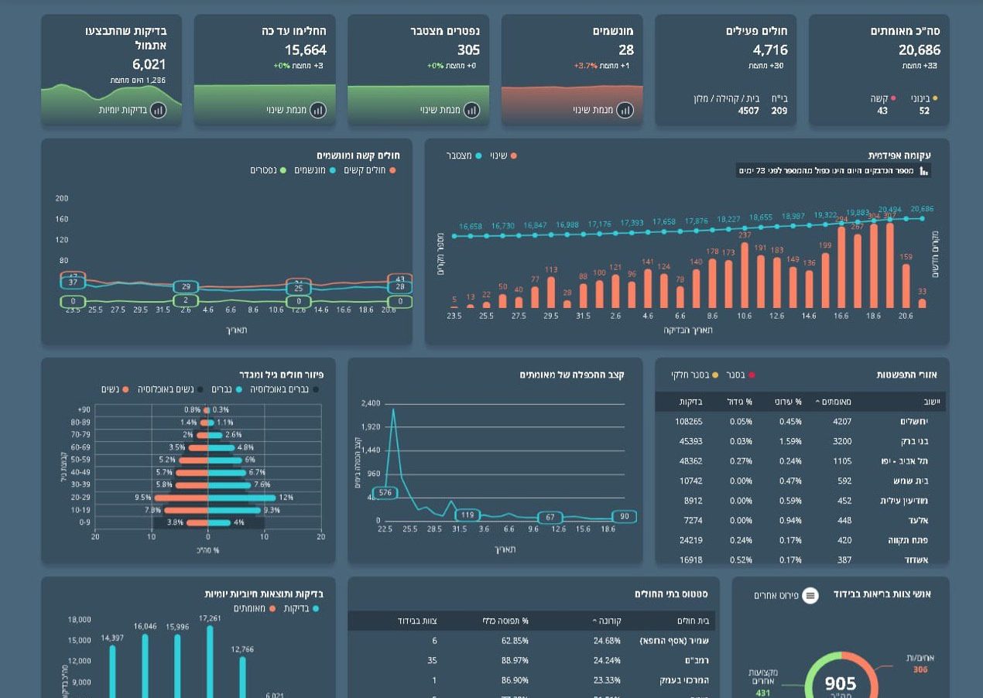Viewport: 983px width, 698px height.
Task: Click the מקצועות אחרים 431 donut label
Action: pos(762,683)
